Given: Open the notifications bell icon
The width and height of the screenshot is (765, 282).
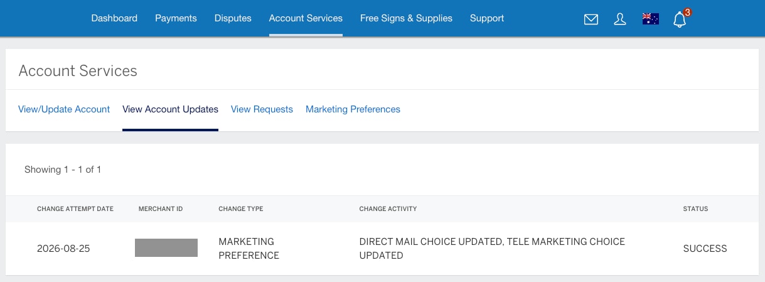Looking at the screenshot, I should (x=680, y=19).
